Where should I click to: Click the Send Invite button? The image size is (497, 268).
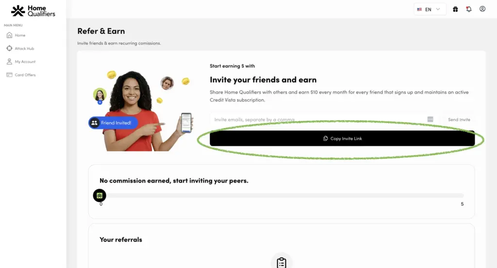click(459, 120)
